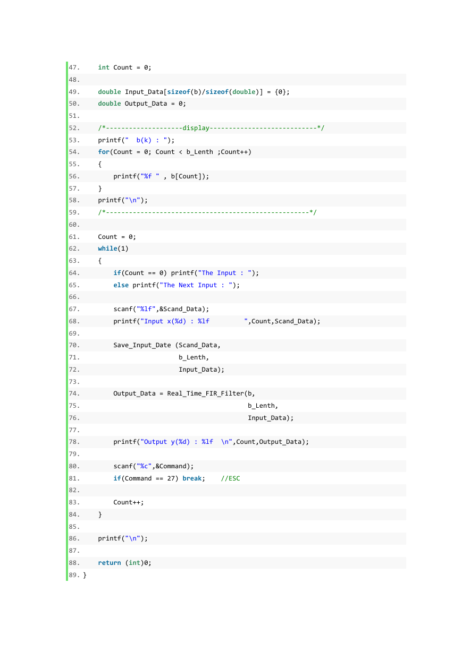Select the line 'double Input_Data[sizeof(b)/sizeof(double)] = {0};'
Image resolution: width=462 pixels, height=652 pixels.
coord(194,92)
